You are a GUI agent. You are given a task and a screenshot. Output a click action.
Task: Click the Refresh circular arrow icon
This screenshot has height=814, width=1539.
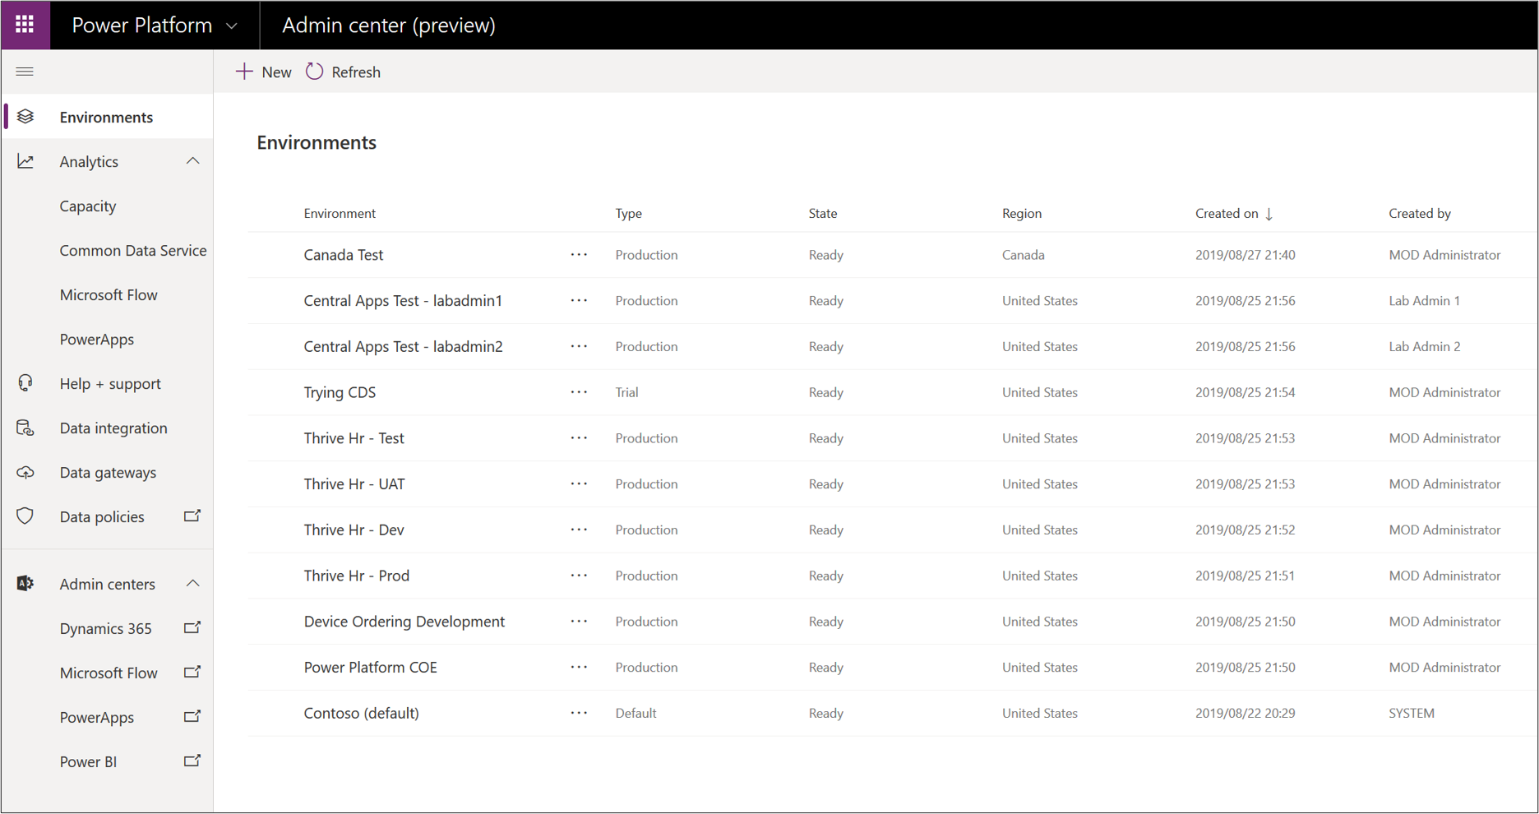coord(315,72)
